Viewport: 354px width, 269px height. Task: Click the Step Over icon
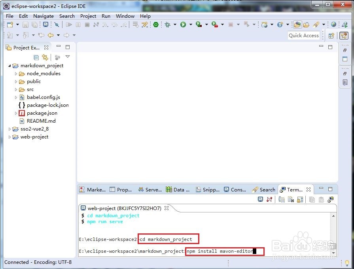tap(114, 25)
